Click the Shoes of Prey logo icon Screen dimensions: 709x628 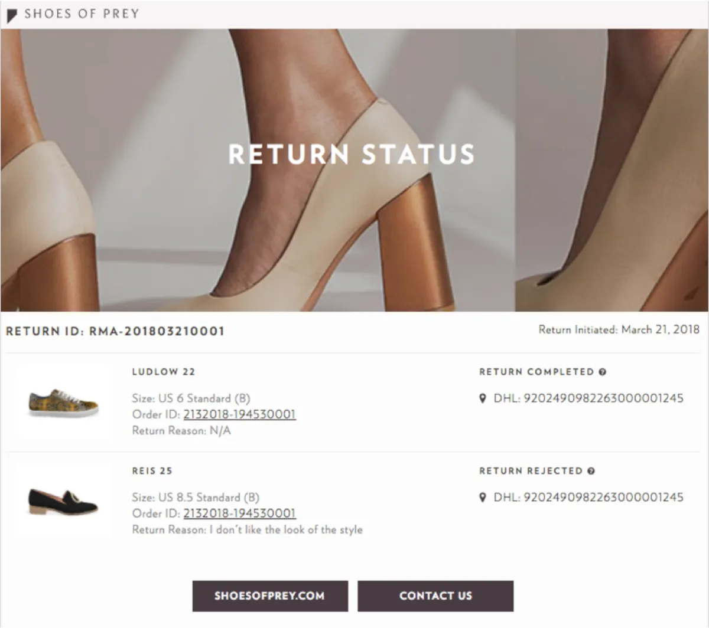(x=12, y=15)
